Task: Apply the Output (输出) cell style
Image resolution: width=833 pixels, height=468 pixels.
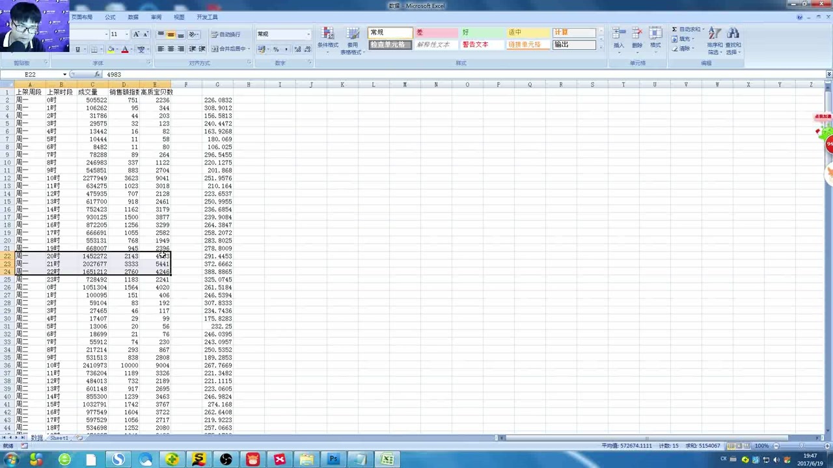Action: tap(574, 45)
